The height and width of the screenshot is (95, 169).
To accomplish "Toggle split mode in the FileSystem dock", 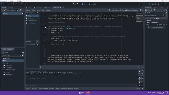I will coord(23,53).
